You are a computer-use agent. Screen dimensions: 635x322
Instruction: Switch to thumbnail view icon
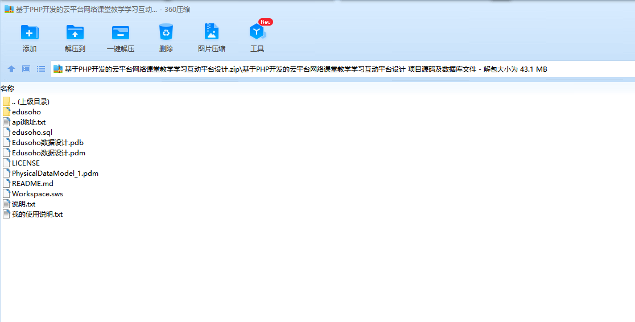[x=26, y=69]
